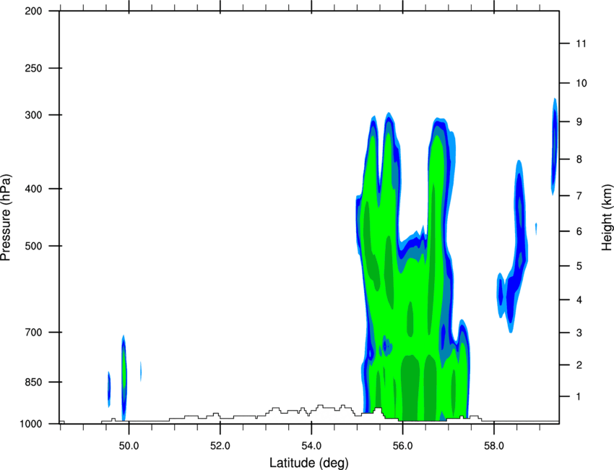Click the 9 km height label
This screenshot has height=470, width=614.
pyautogui.click(x=579, y=122)
